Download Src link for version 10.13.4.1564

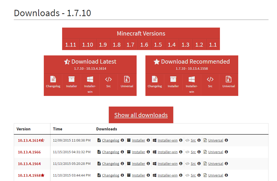coord(193,164)
